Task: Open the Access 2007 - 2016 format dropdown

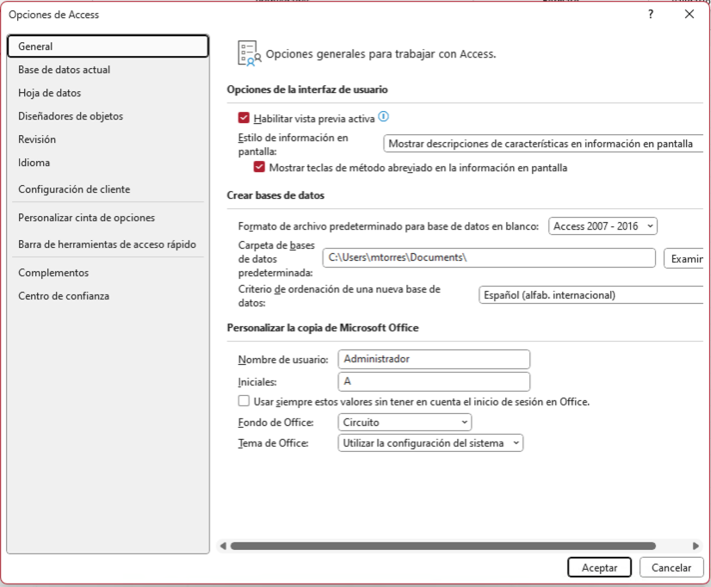Action: [603, 226]
